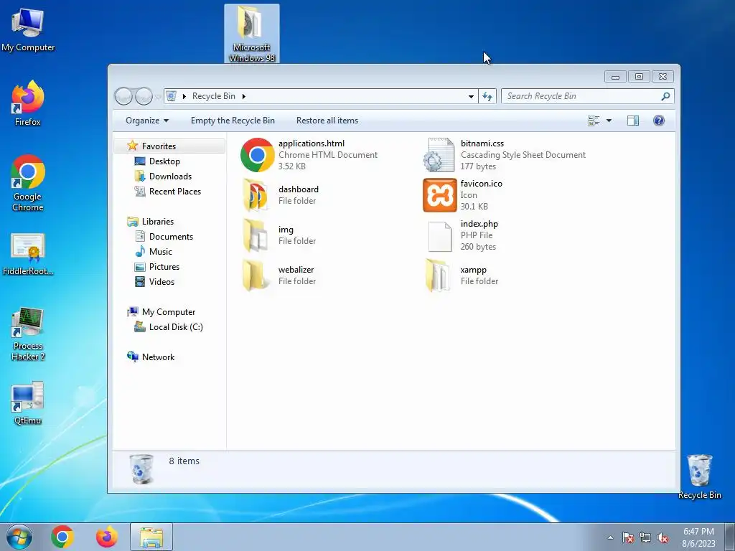The width and height of the screenshot is (735, 551).
Task: Open the Start menu orb
Action: [19, 537]
